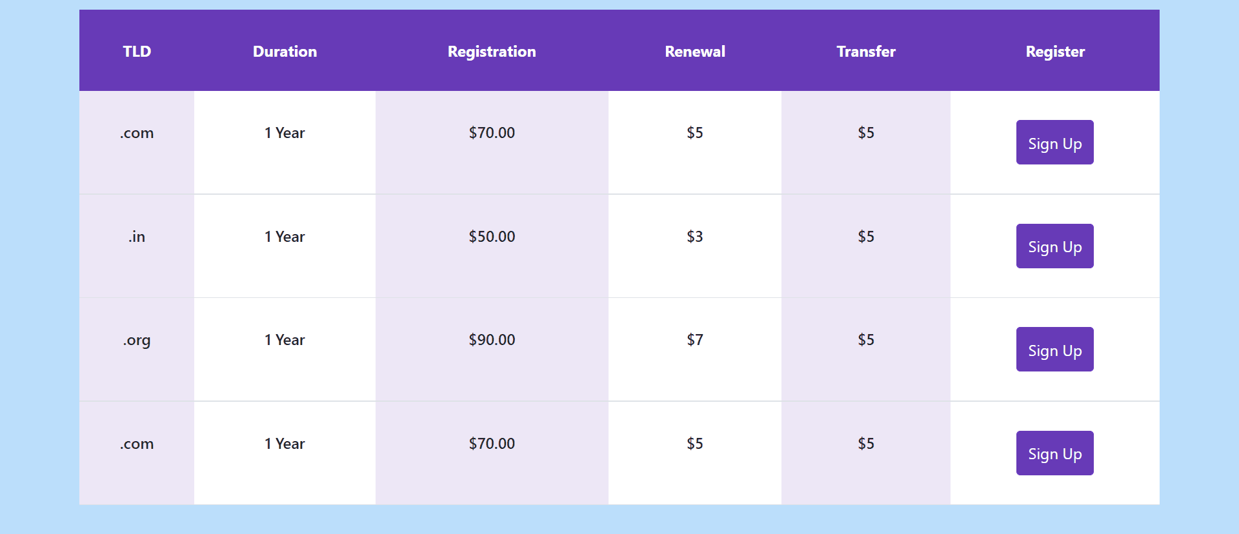1239x534 pixels.
Task: Click Sign Up in the last .com row
Action: (x=1054, y=453)
